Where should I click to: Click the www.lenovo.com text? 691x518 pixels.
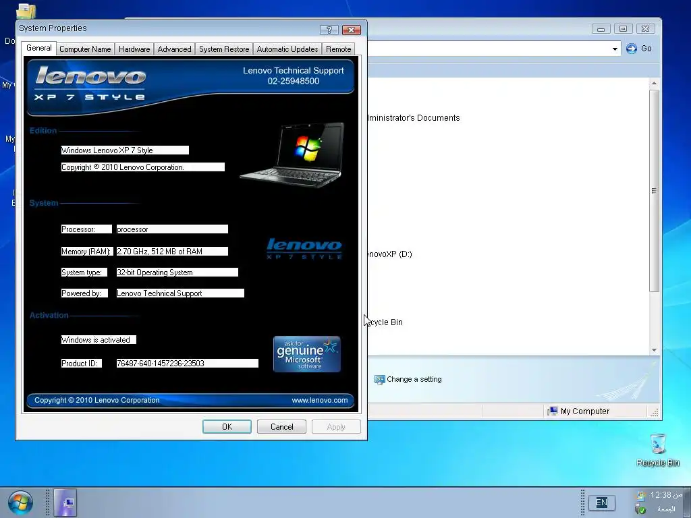tap(319, 400)
